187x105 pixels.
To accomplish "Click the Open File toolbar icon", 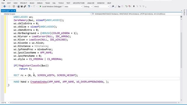I will coord(19,6).
